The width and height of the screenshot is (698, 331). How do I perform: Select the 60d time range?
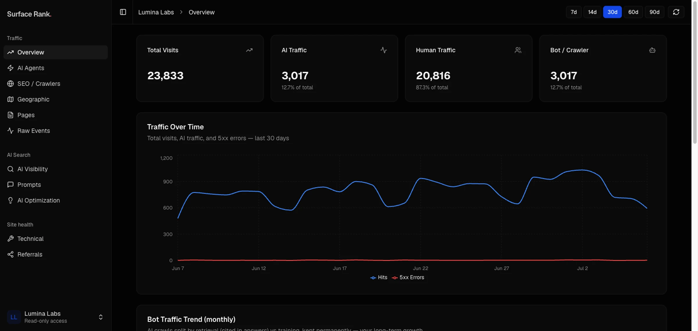coord(633,12)
